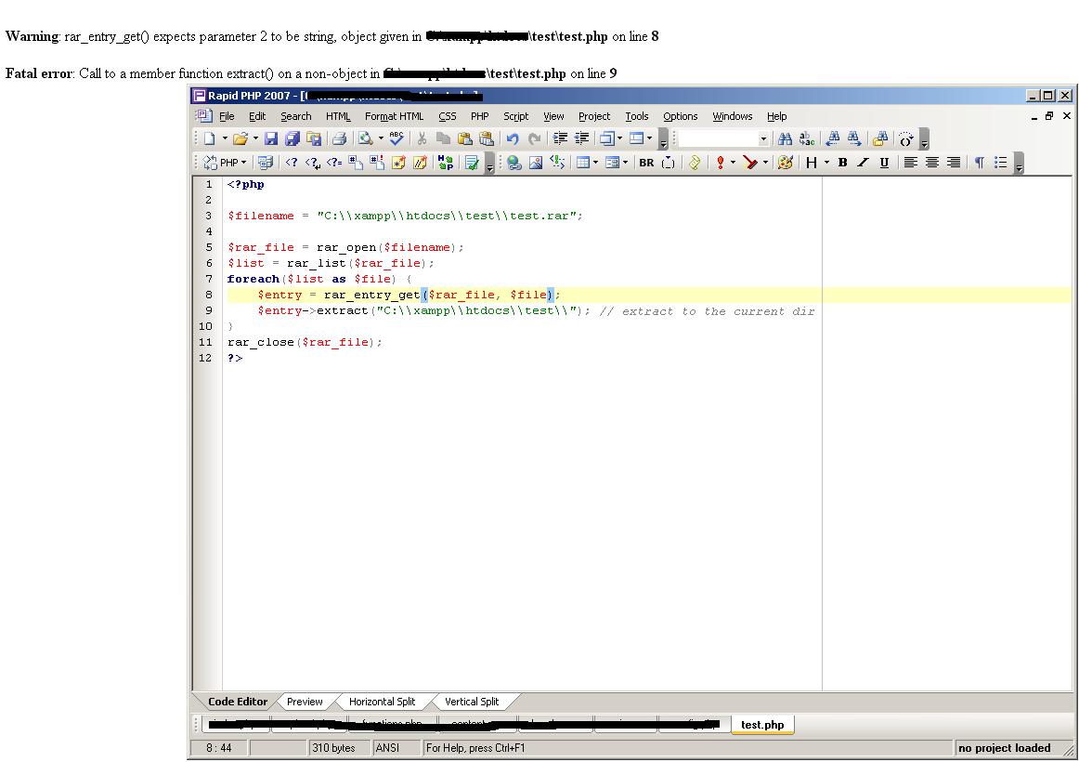Click the Find binoculars icon
Image resolution: width=1079 pixels, height=762 pixels.
pyautogui.click(x=785, y=139)
